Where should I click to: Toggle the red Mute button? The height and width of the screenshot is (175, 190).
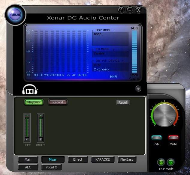pyautogui.click(x=173, y=138)
